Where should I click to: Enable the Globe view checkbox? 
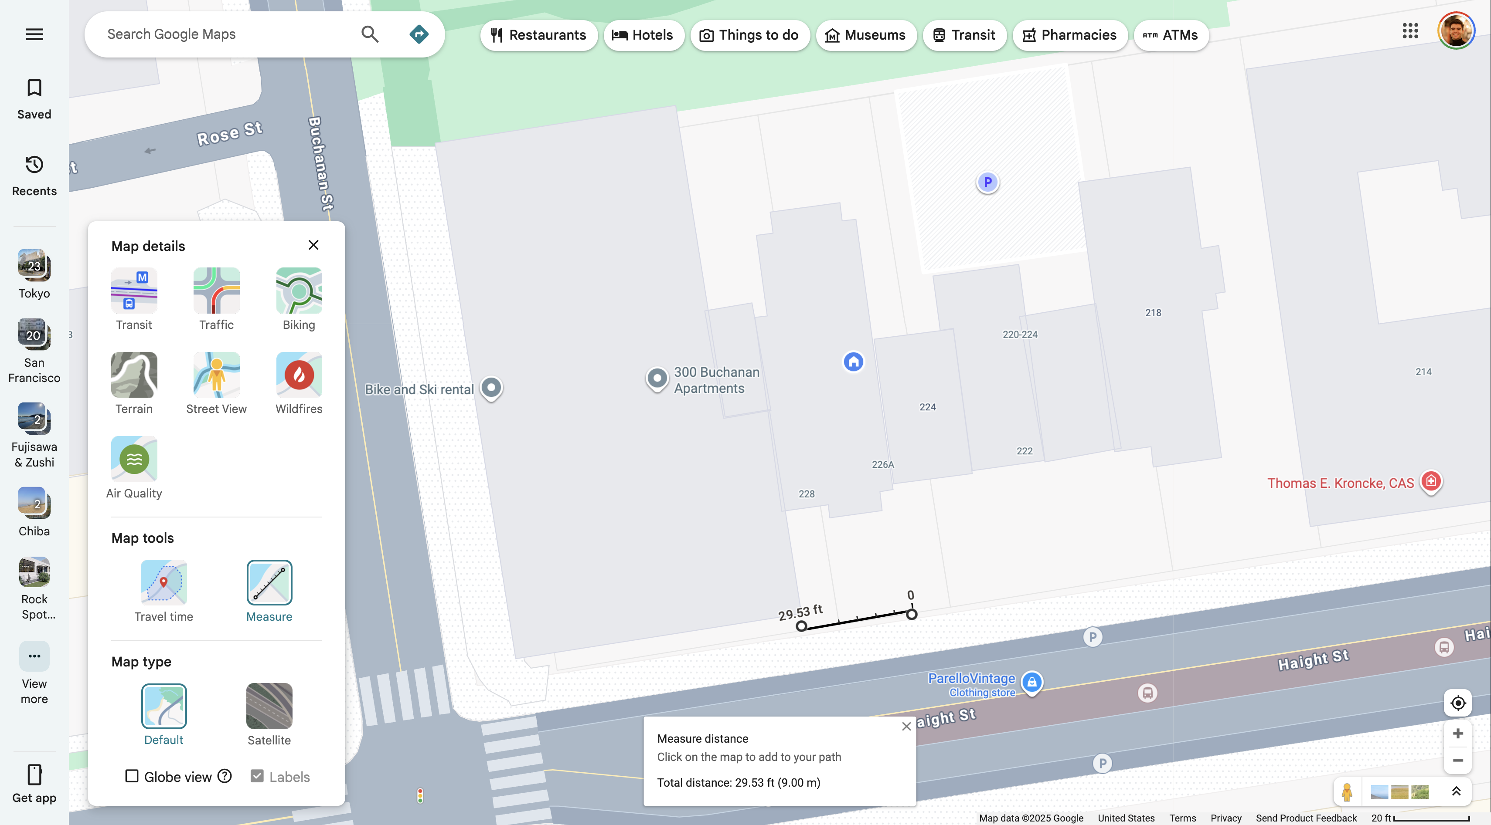click(x=132, y=776)
